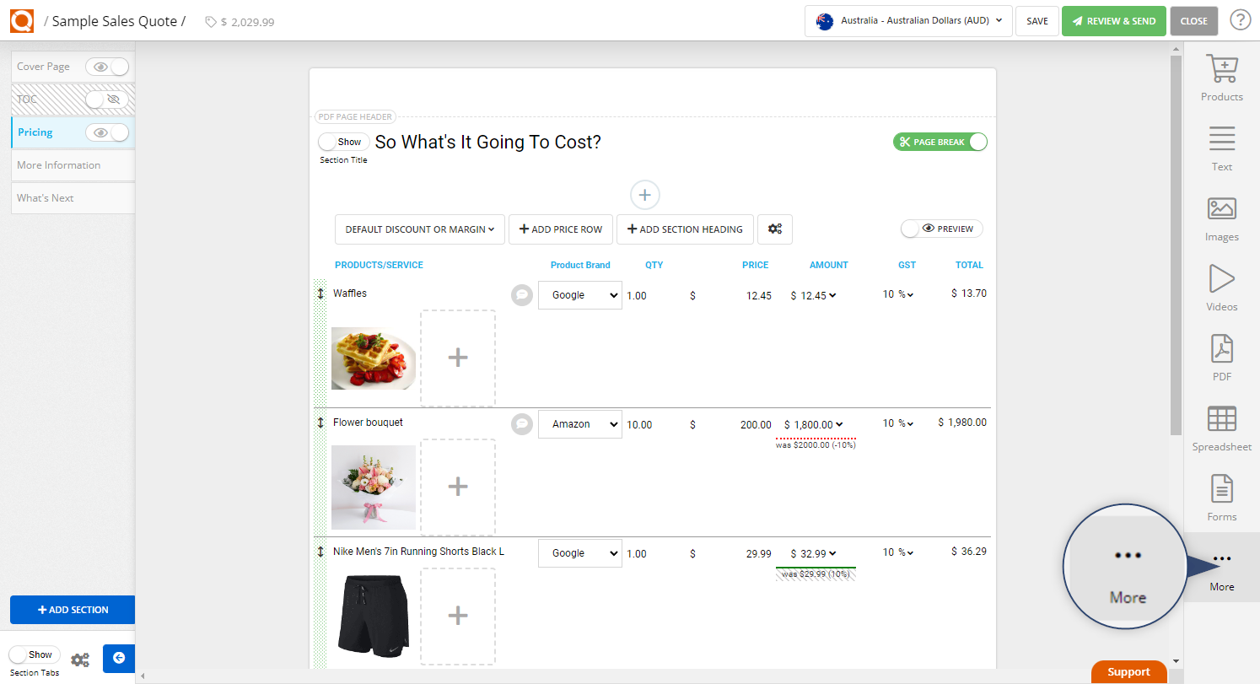Click the Nike running shorts thumbnail
Viewport: 1260px width, 684px height.
click(373, 617)
